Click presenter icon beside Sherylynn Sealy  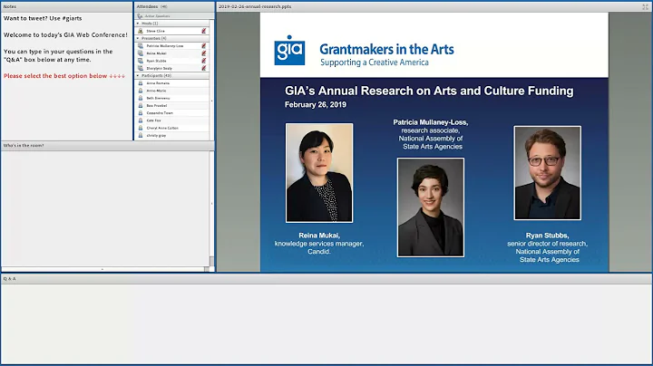click(x=141, y=68)
